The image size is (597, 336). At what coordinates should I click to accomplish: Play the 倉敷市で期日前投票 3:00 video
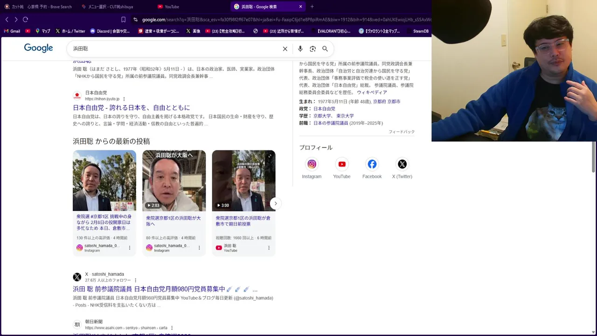[243, 181]
